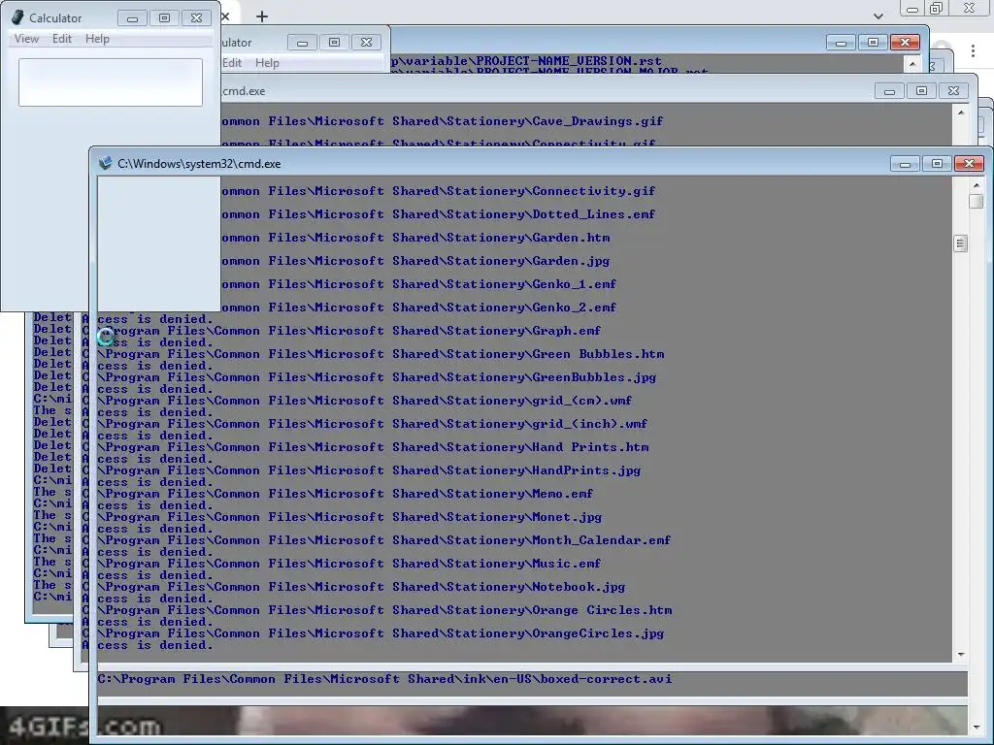Open the Help menu in front Calculator

pyautogui.click(x=97, y=39)
